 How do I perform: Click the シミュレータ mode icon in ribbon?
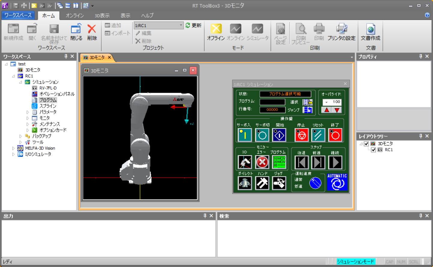click(257, 32)
